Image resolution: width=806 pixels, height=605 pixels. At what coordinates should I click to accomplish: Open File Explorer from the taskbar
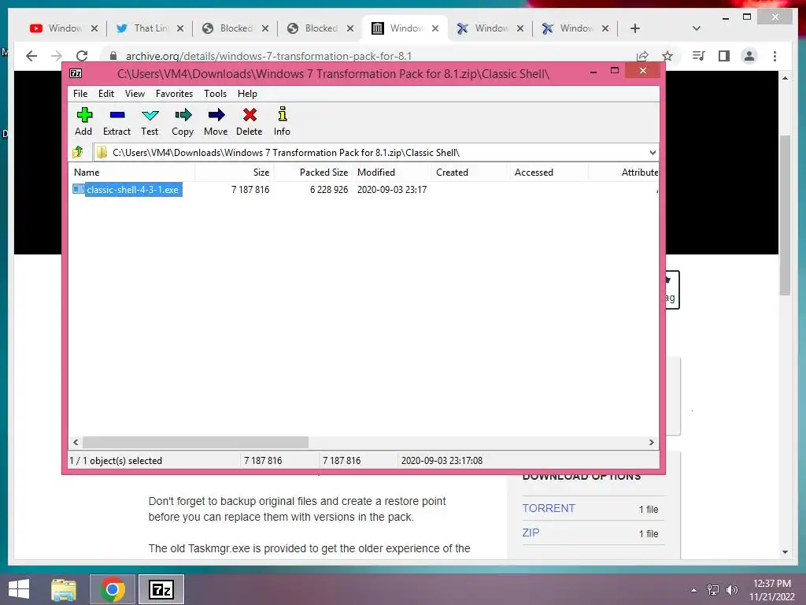[x=64, y=589]
